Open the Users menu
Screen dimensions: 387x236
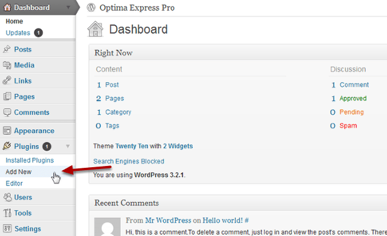tap(23, 197)
